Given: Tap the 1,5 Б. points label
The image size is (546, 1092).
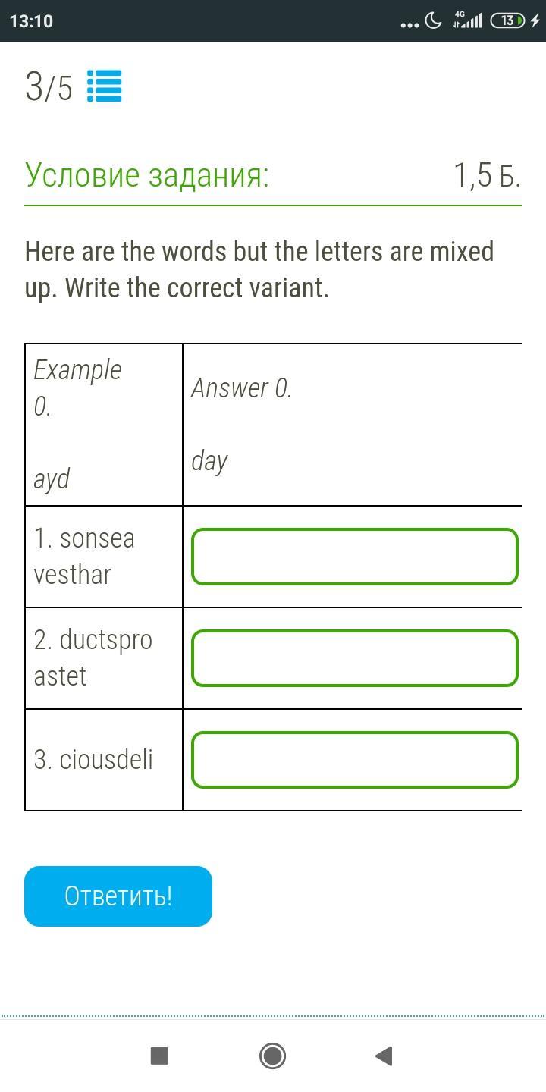Looking at the screenshot, I should [487, 176].
